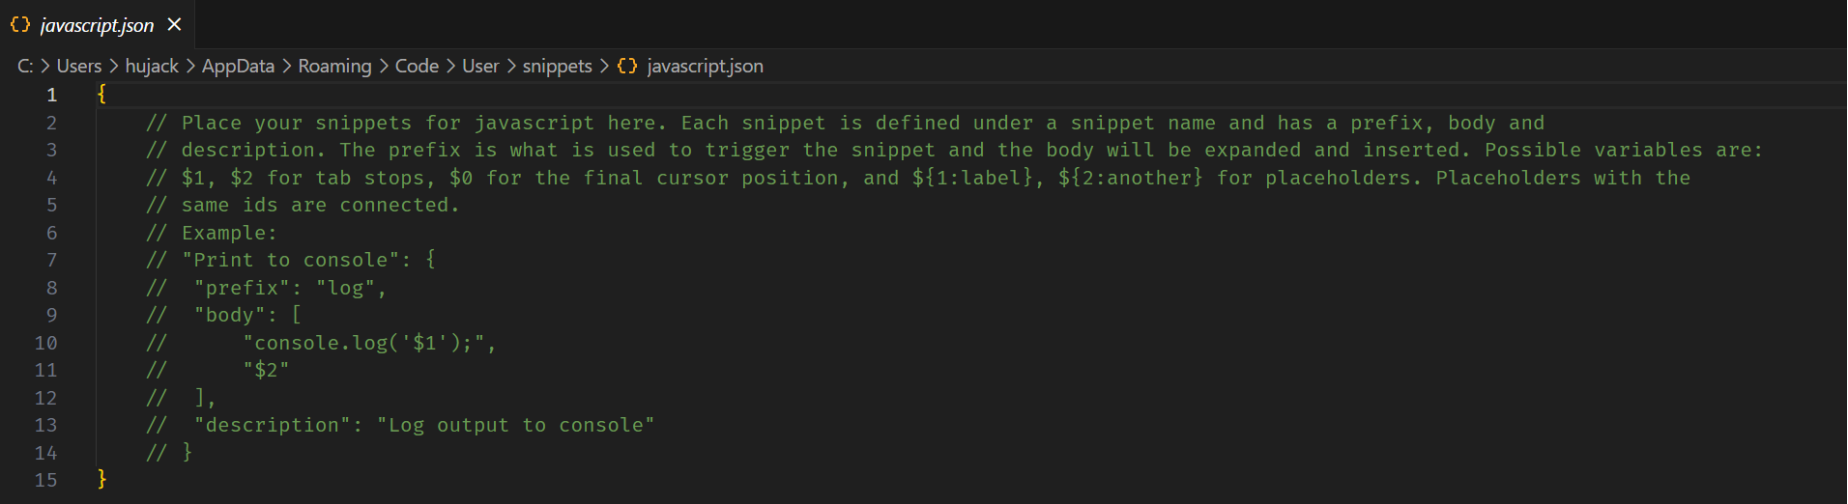The height and width of the screenshot is (504, 1848).
Task: Click the javascript.json breadcrumb file name
Action: (705, 67)
